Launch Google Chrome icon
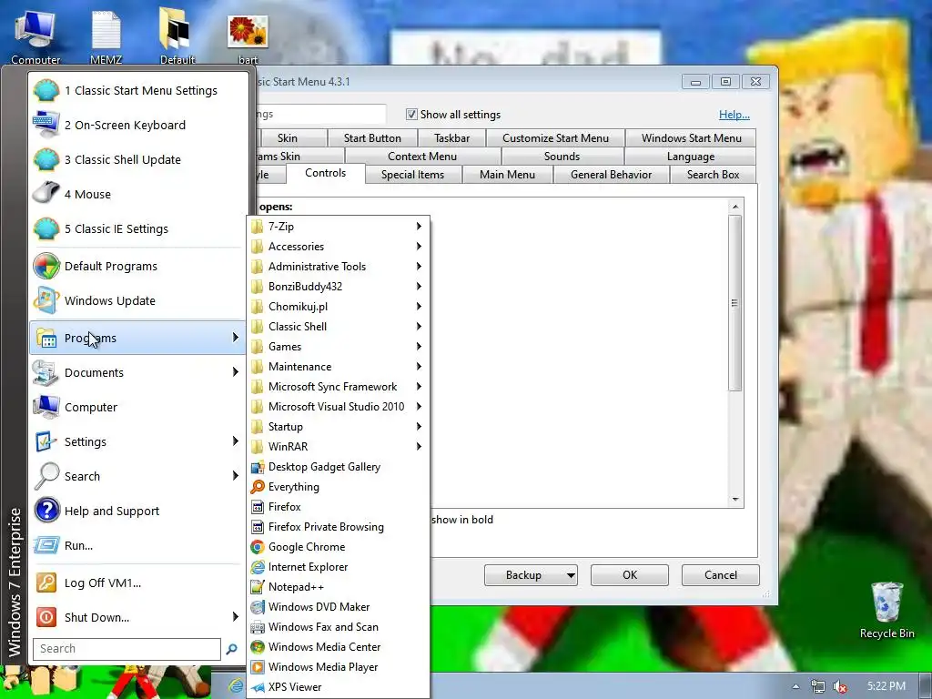Image resolution: width=932 pixels, height=699 pixels. coord(258,547)
